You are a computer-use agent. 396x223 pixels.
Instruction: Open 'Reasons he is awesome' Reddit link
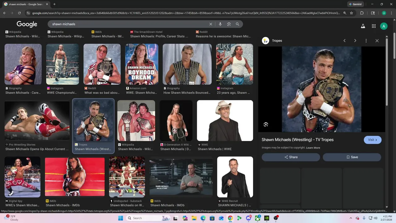223,36
